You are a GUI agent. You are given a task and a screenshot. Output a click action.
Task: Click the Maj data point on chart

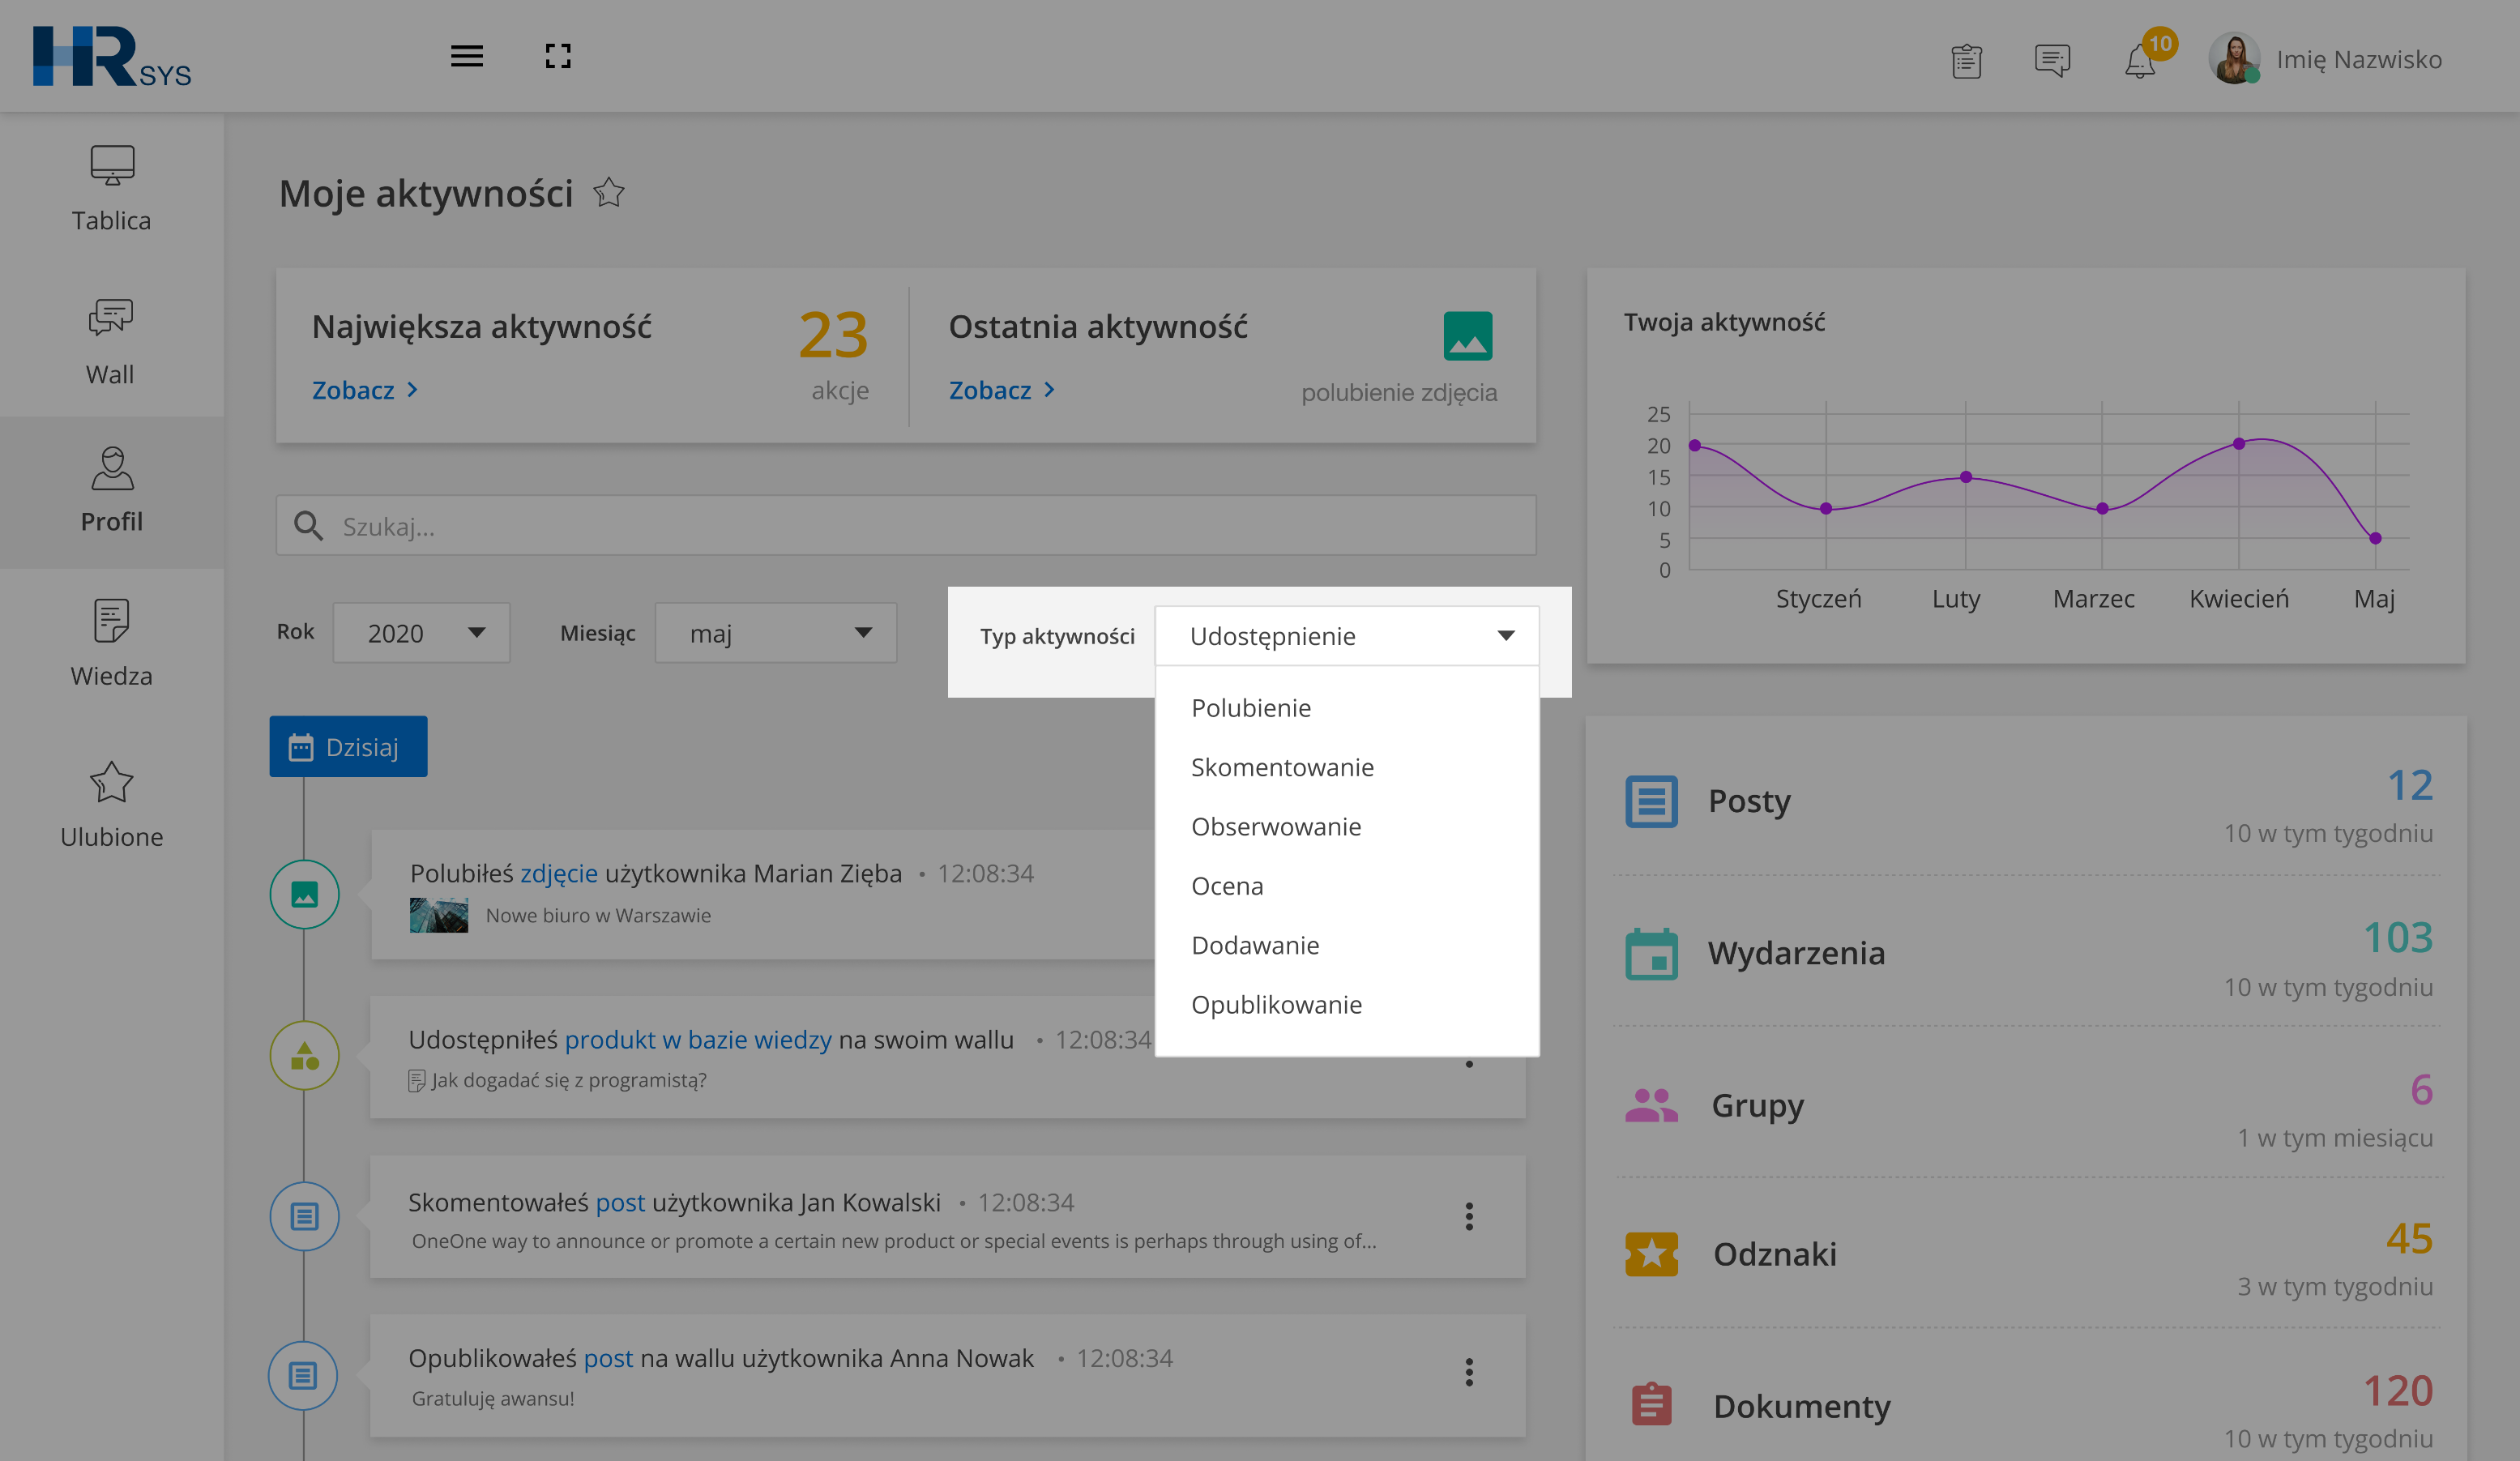tap(2376, 539)
